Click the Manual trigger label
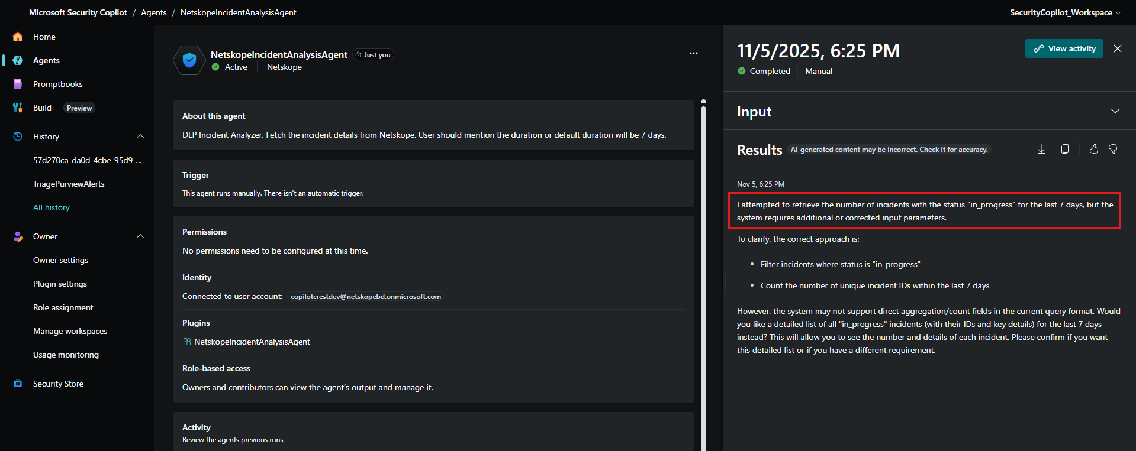Viewport: 1136px width, 451px height. click(819, 71)
